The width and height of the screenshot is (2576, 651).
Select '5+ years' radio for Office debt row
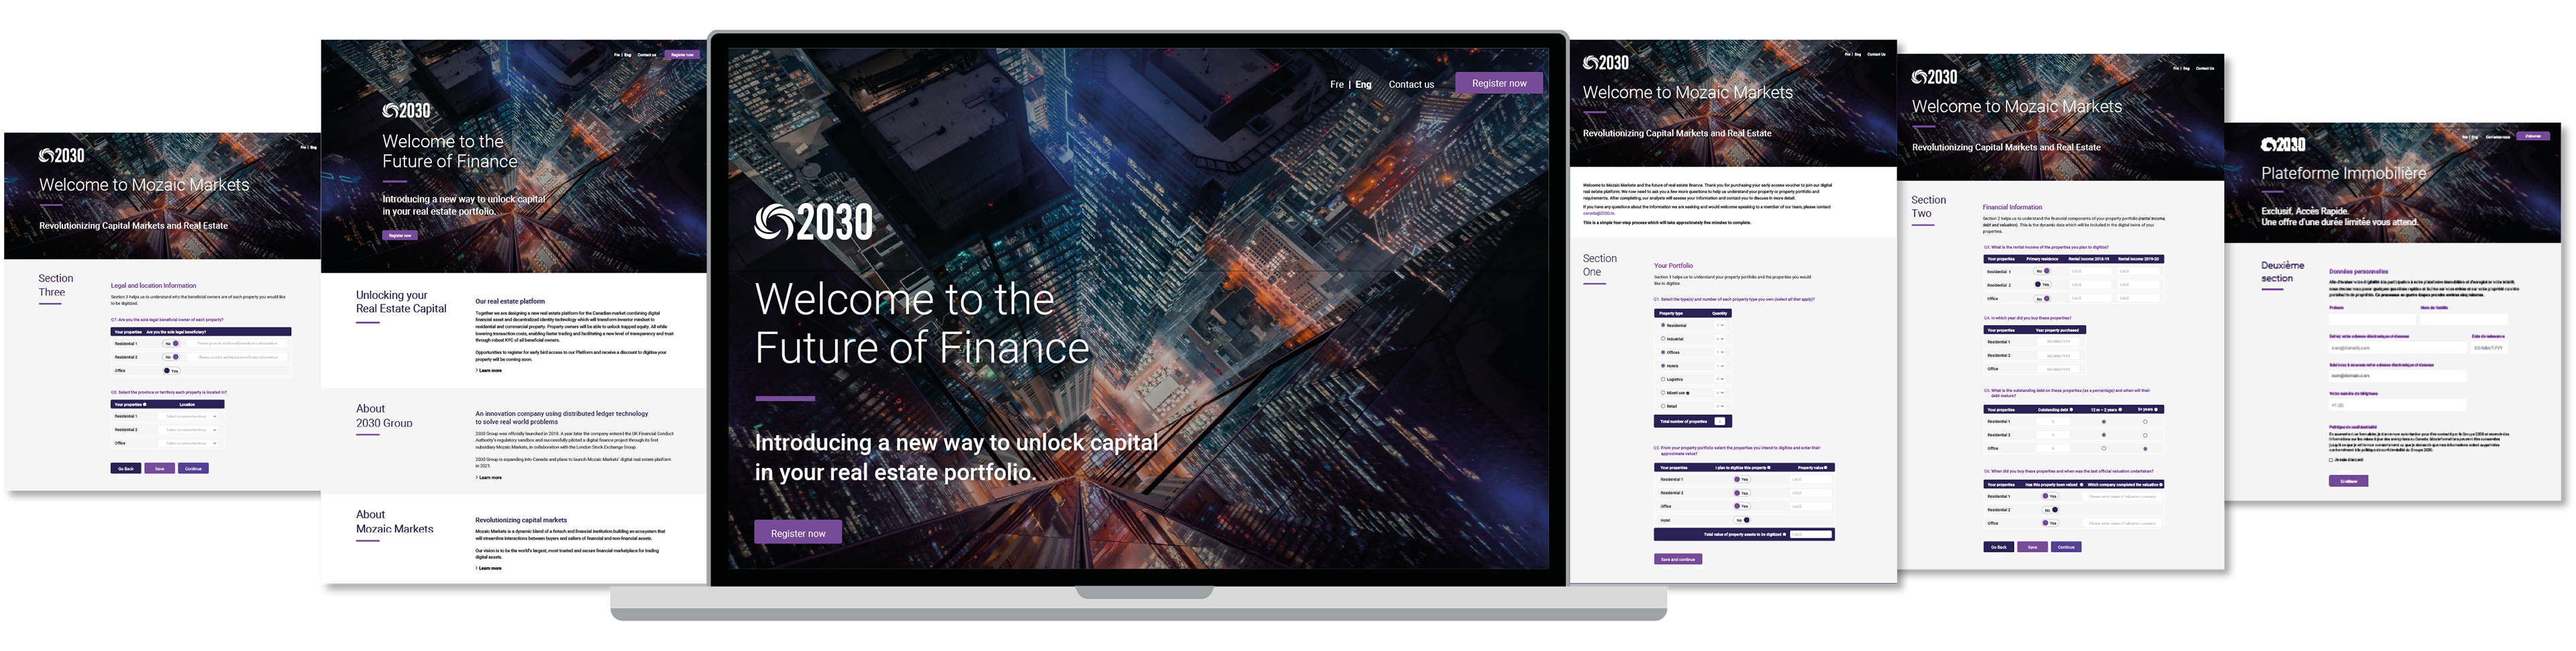2145,449
